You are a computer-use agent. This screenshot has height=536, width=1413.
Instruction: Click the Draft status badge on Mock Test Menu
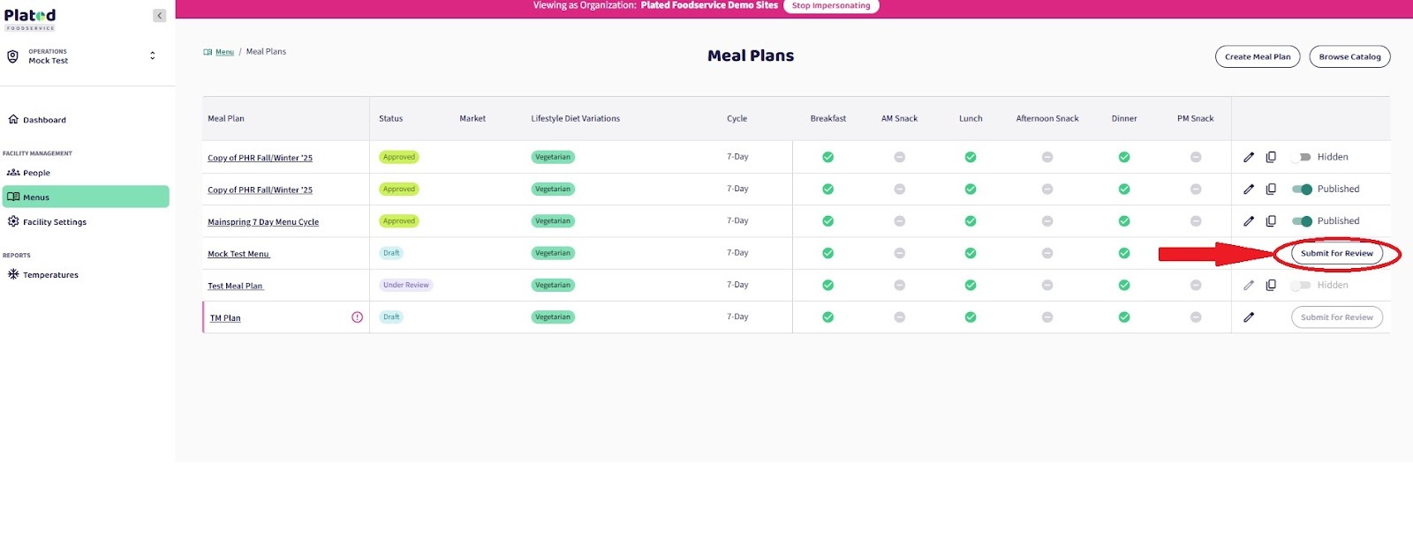pos(391,253)
